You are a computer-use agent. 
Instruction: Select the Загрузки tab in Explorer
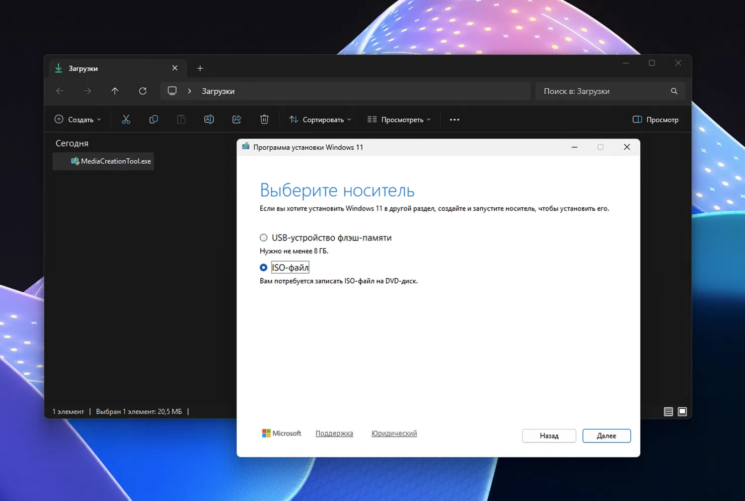[117, 68]
